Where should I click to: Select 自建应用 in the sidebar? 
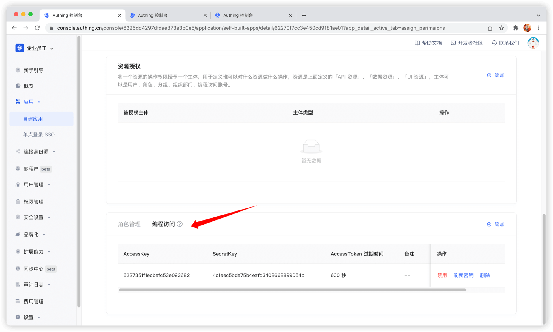click(x=33, y=119)
